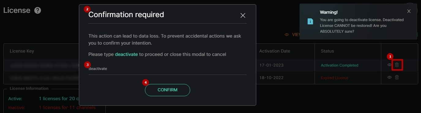This screenshot has height=113, width=421.
Task: View the Activation Completed license via eye icon
Action: (389, 65)
